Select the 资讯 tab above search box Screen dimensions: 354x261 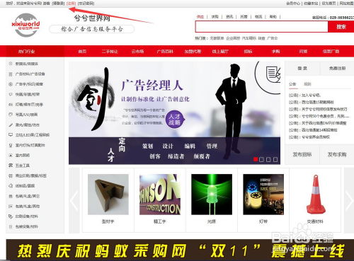pos(229,17)
